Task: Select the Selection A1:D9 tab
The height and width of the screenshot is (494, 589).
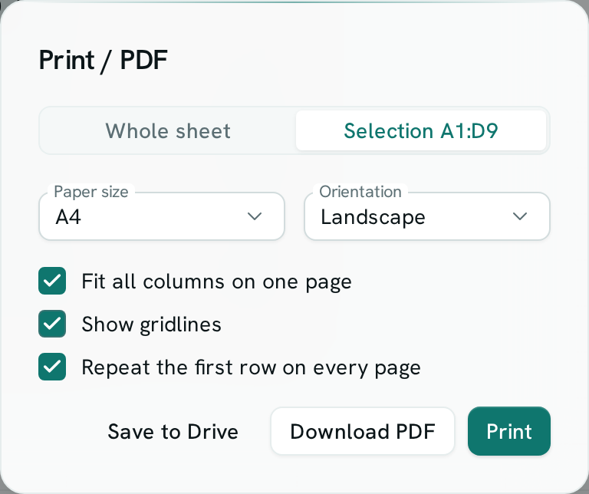Action: point(421,130)
